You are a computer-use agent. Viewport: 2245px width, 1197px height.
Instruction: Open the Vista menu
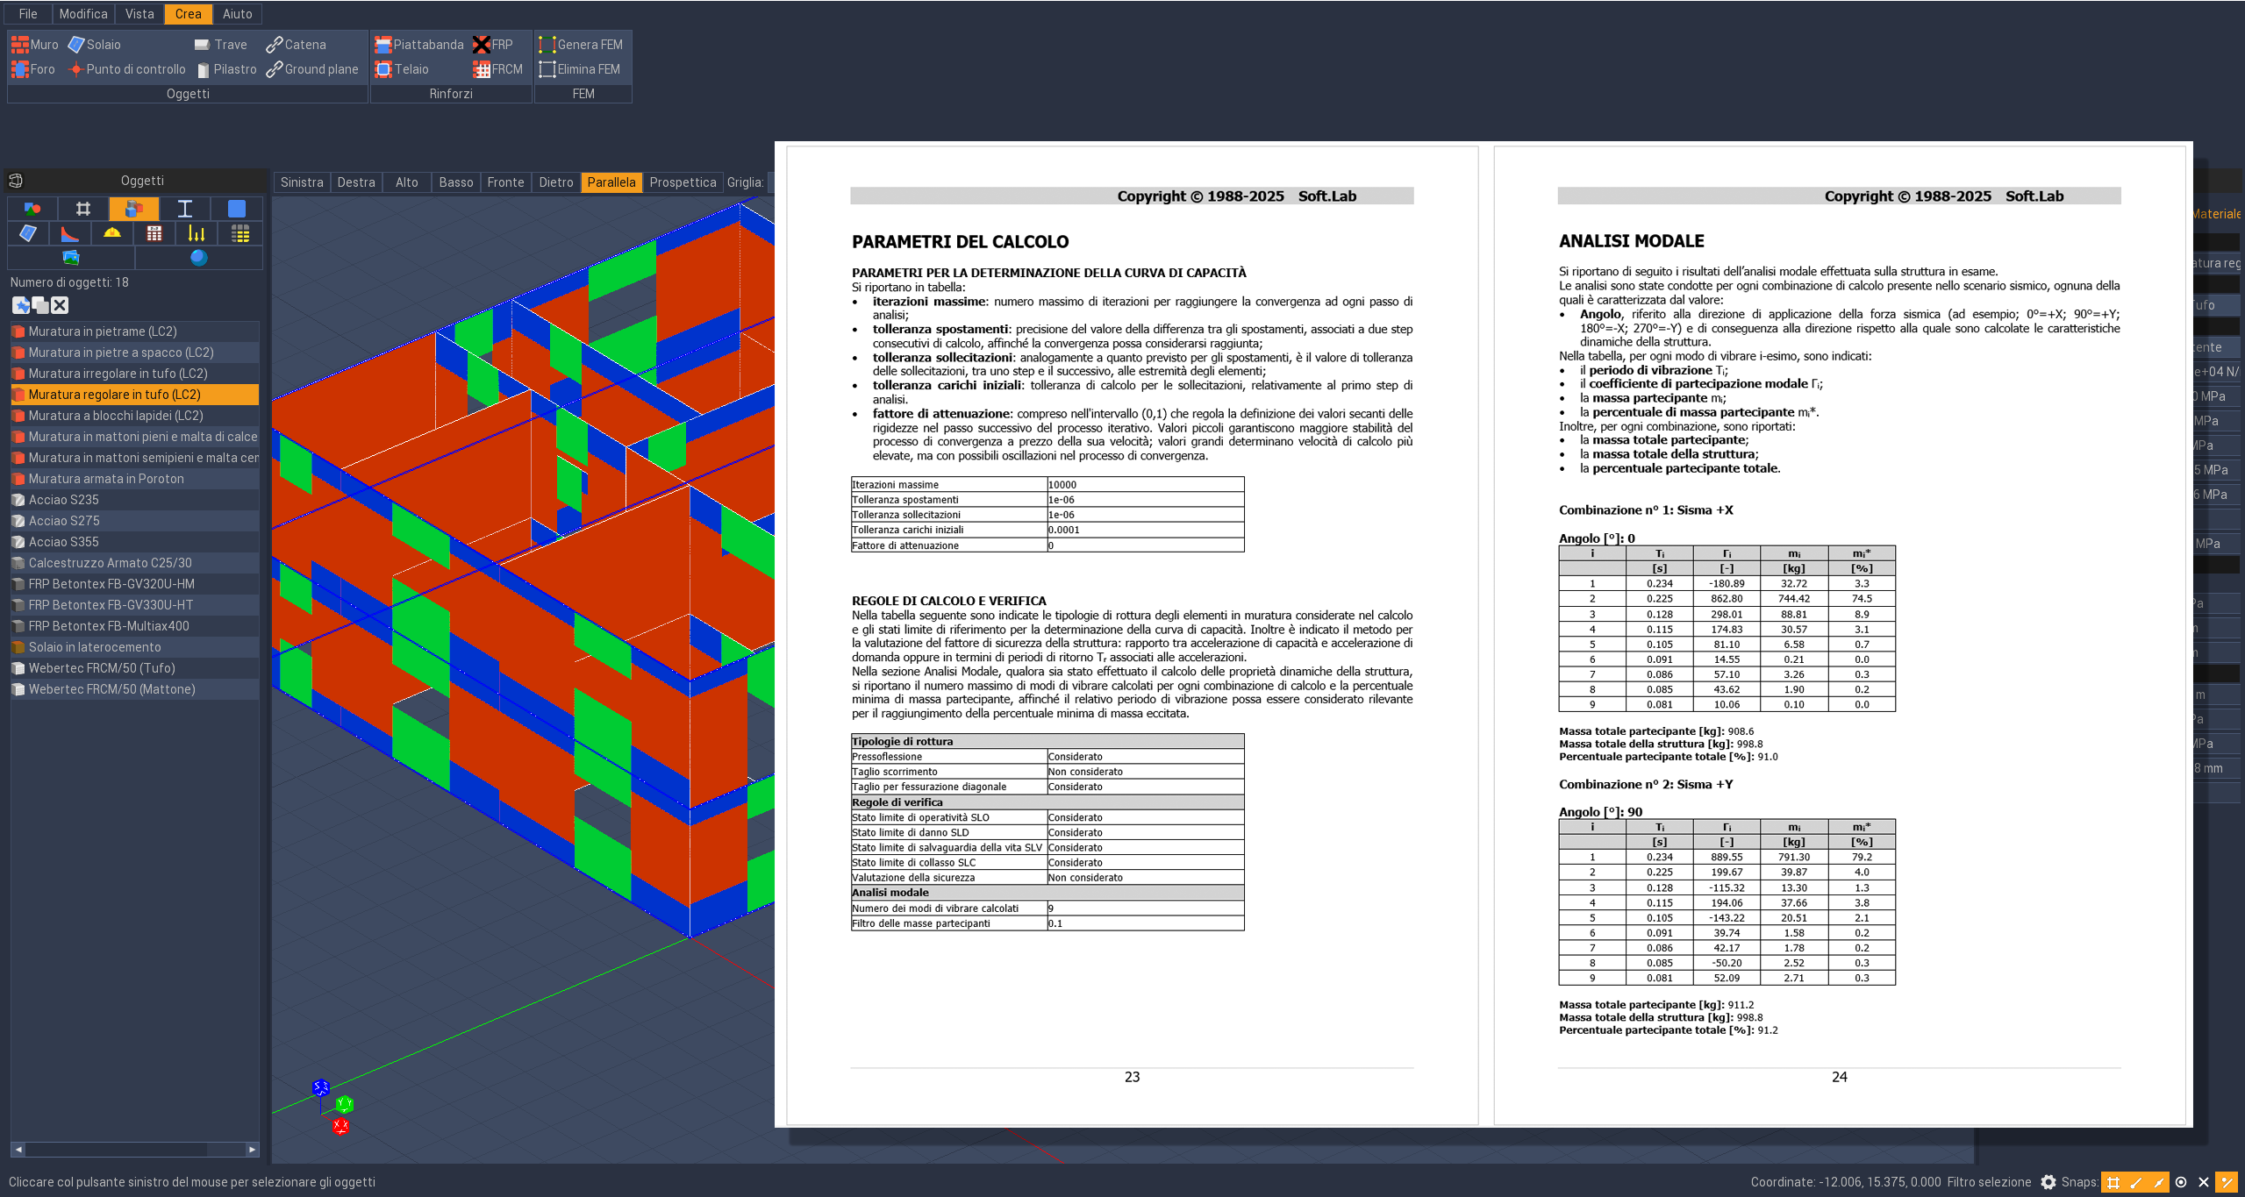(139, 14)
